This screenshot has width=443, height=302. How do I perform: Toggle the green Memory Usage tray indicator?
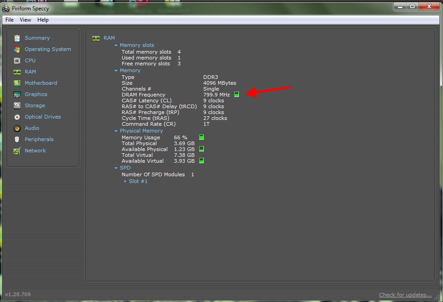(201, 137)
